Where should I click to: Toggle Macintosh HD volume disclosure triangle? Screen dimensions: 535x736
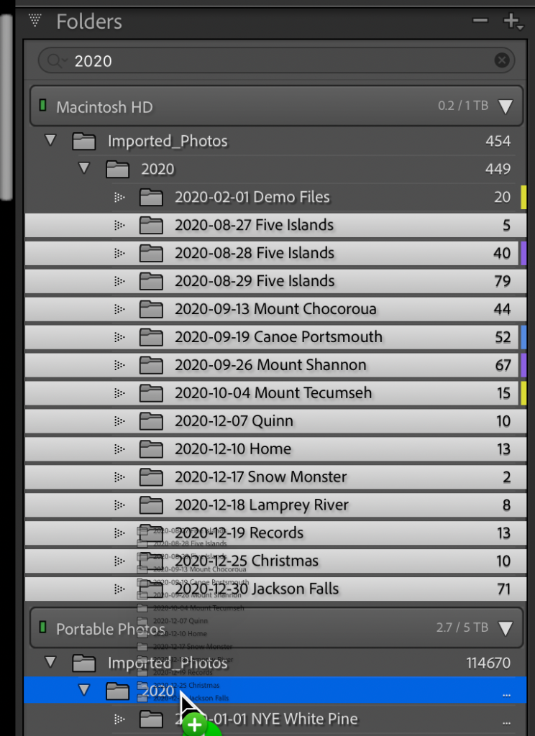[506, 107]
